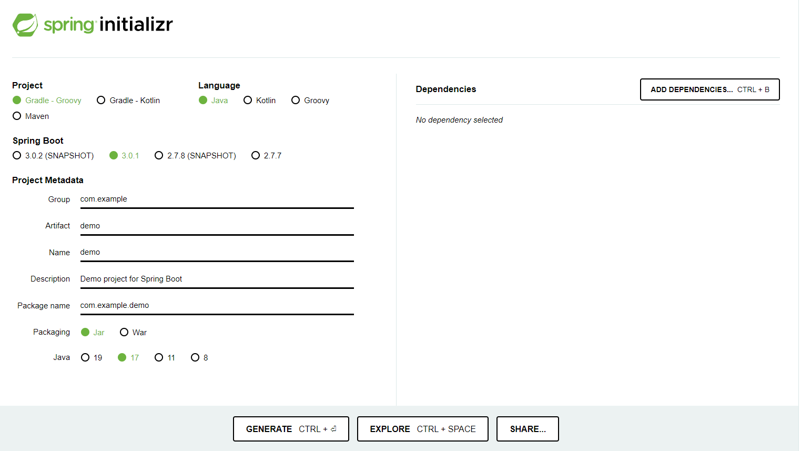Click the Project section heading

click(27, 86)
